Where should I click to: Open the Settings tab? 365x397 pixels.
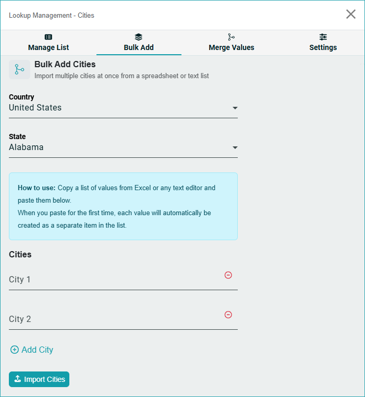323,47
